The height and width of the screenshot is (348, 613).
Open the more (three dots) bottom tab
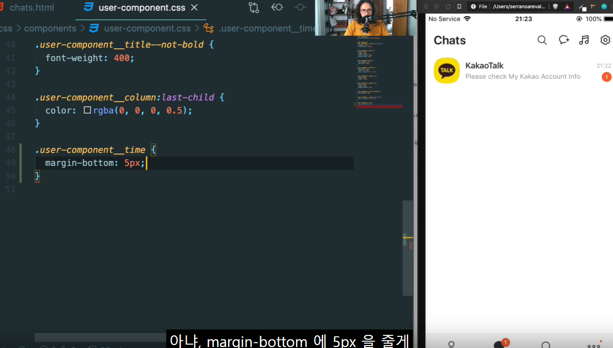click(594, 345)
